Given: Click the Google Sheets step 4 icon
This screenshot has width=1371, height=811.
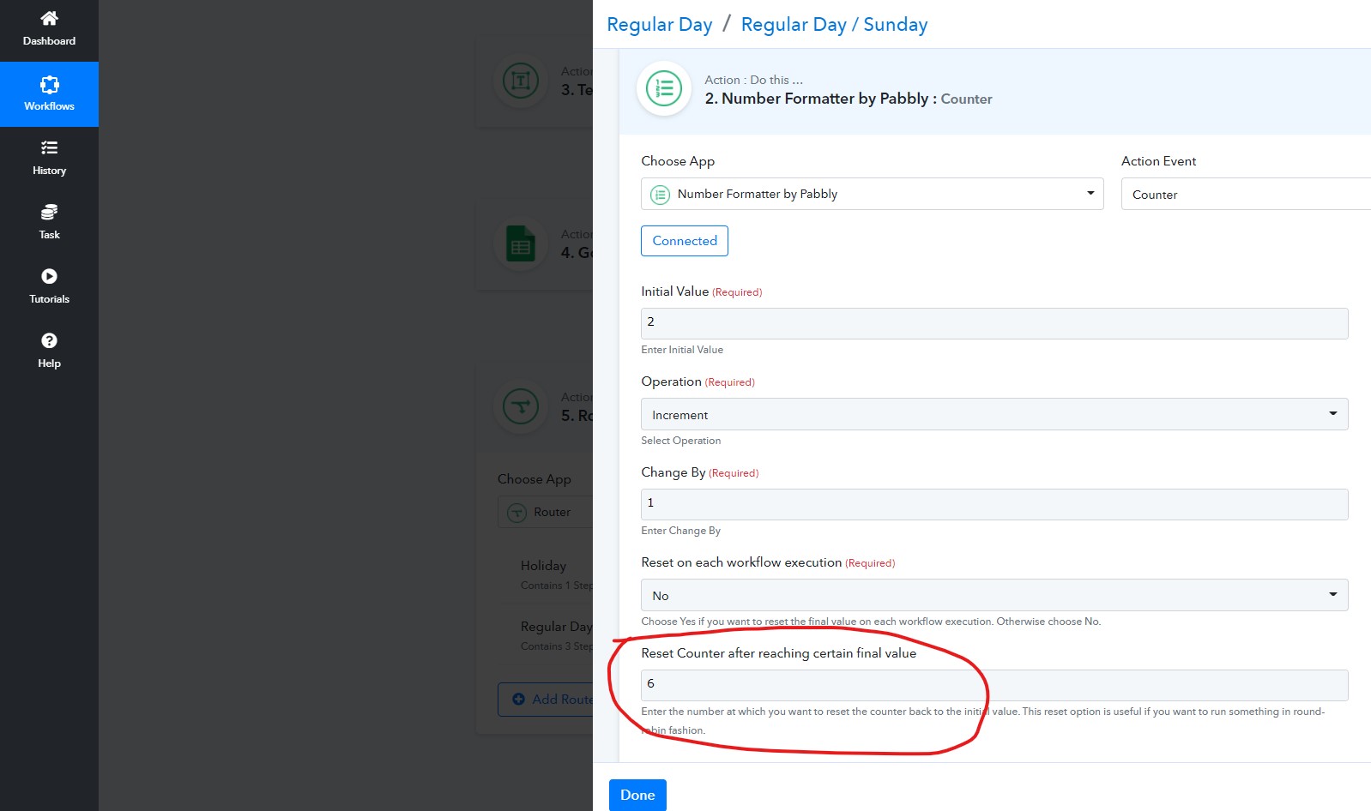Looking at the screenshot, I should (x=521, y=244).
